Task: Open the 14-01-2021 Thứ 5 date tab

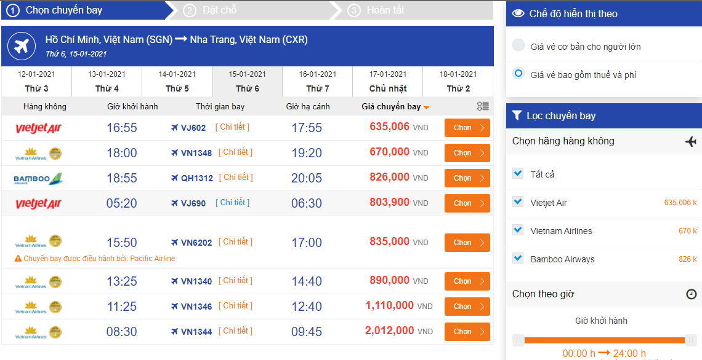Action: coord(177,81)
